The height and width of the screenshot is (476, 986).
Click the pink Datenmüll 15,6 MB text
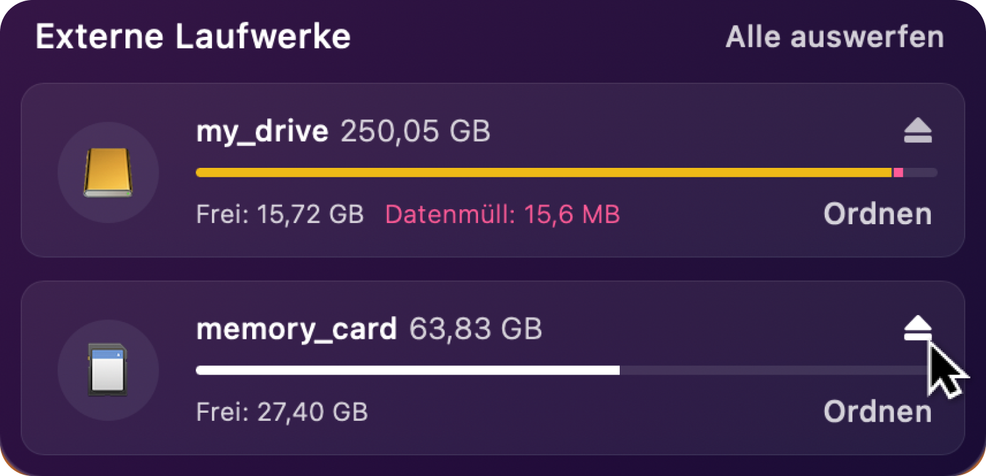click(502, 214)
